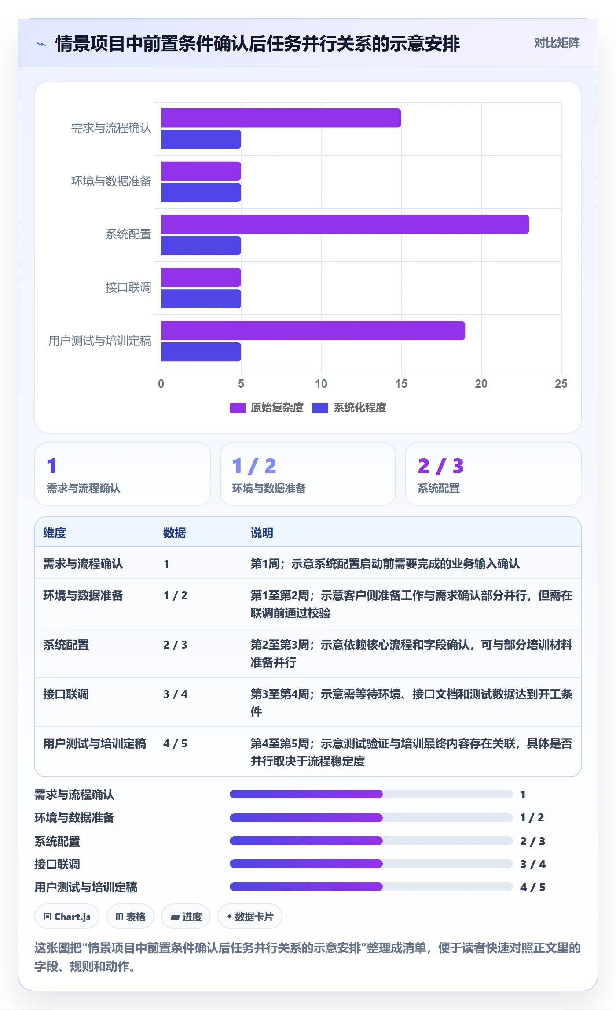616x1010 pixels.
Task: Click the x-axis tick label 15
Action: point(401,384)
